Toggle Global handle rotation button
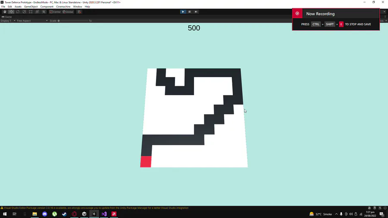 (68, 12)
